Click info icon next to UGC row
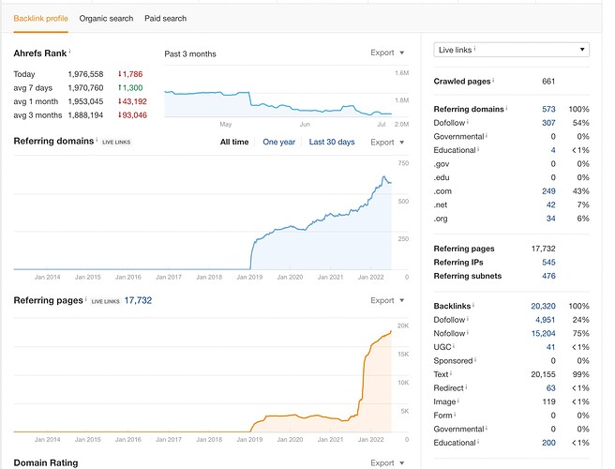Screen dimensions: 615x469 point(456,346)
